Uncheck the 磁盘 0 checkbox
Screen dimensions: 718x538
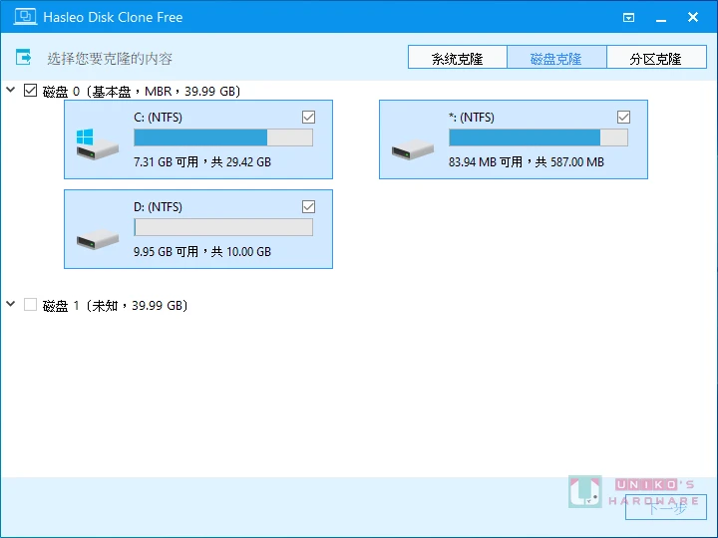tap(30, 90)
